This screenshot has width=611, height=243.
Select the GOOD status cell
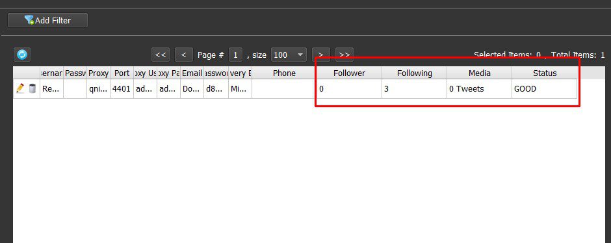(544, 89)
